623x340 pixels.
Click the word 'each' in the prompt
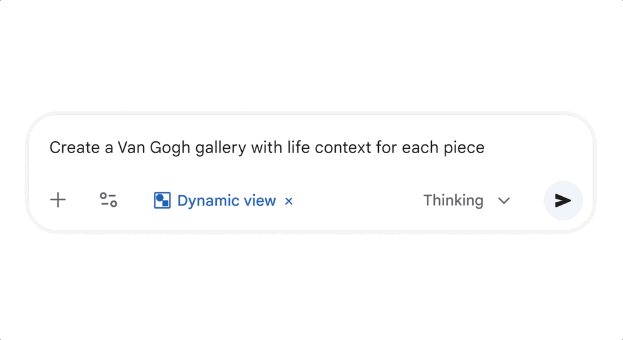click(x=421, y=148)
